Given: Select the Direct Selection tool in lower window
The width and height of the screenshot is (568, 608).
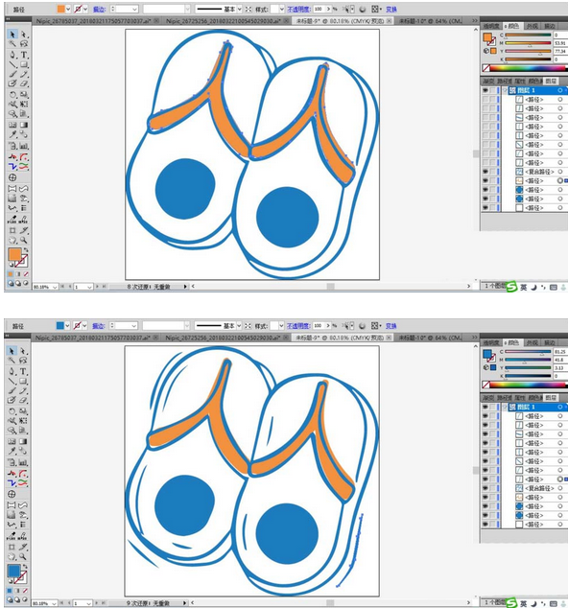Looking at the screenshot, I should (x=23, y=351).
